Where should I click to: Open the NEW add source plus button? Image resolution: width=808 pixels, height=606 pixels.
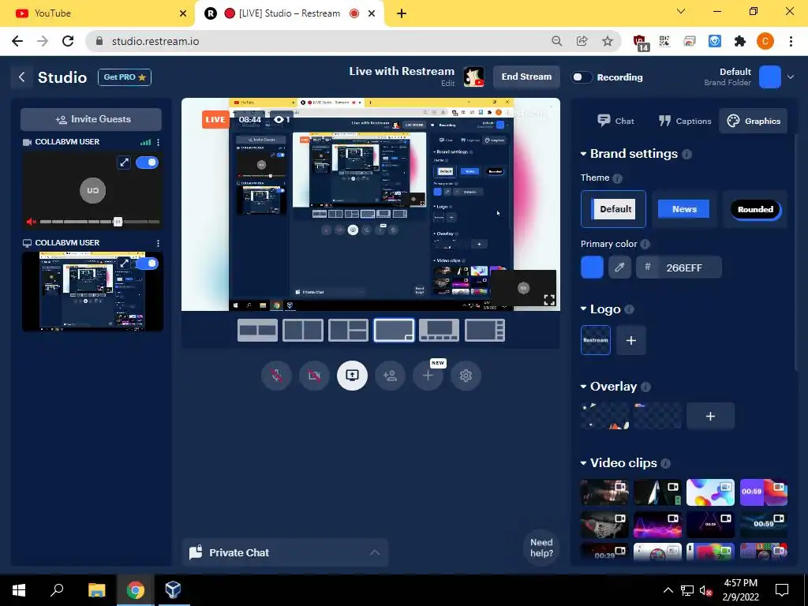click(x=428, y=376)
